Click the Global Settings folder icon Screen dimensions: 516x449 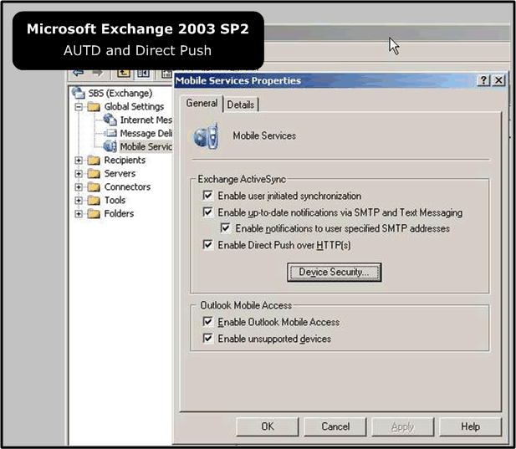95,106
